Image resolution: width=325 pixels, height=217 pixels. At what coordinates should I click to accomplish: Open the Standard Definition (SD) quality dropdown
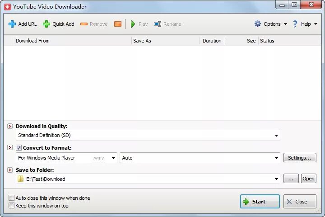coord(148,135)
